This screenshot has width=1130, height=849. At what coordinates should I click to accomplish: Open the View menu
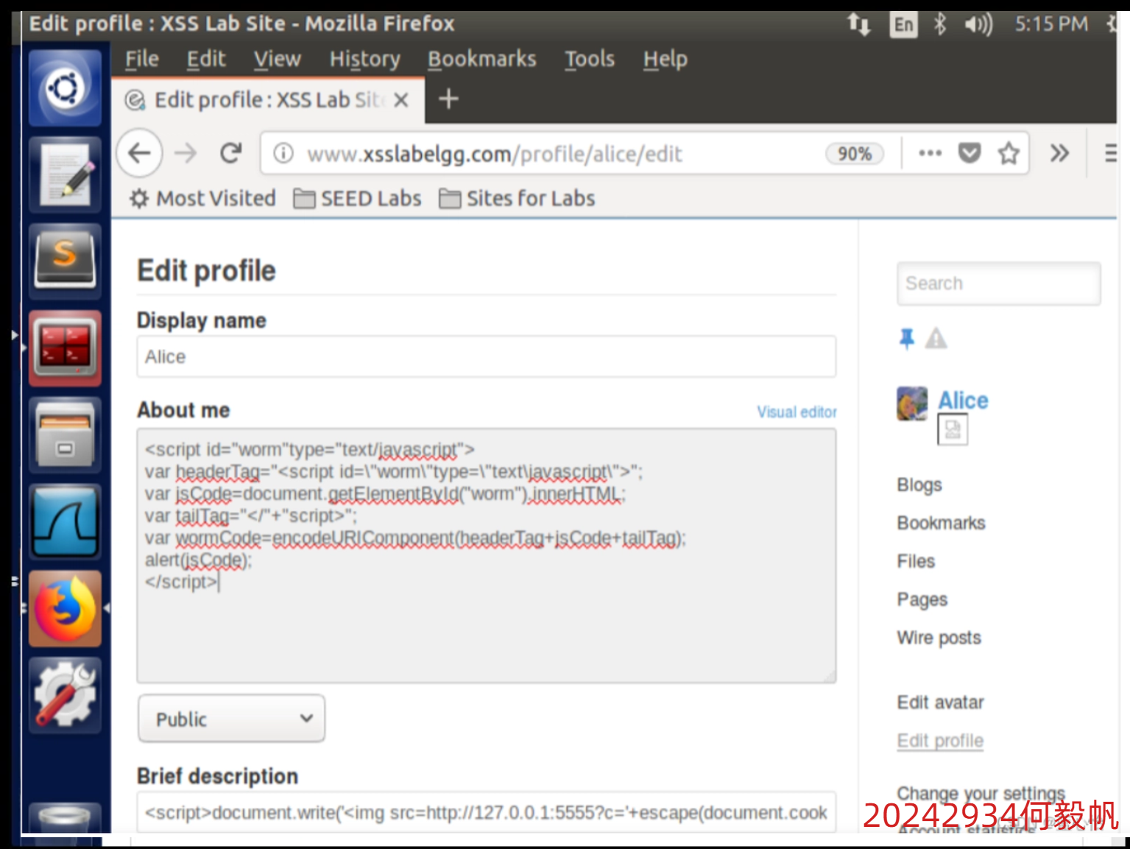(x=277, y=59)
